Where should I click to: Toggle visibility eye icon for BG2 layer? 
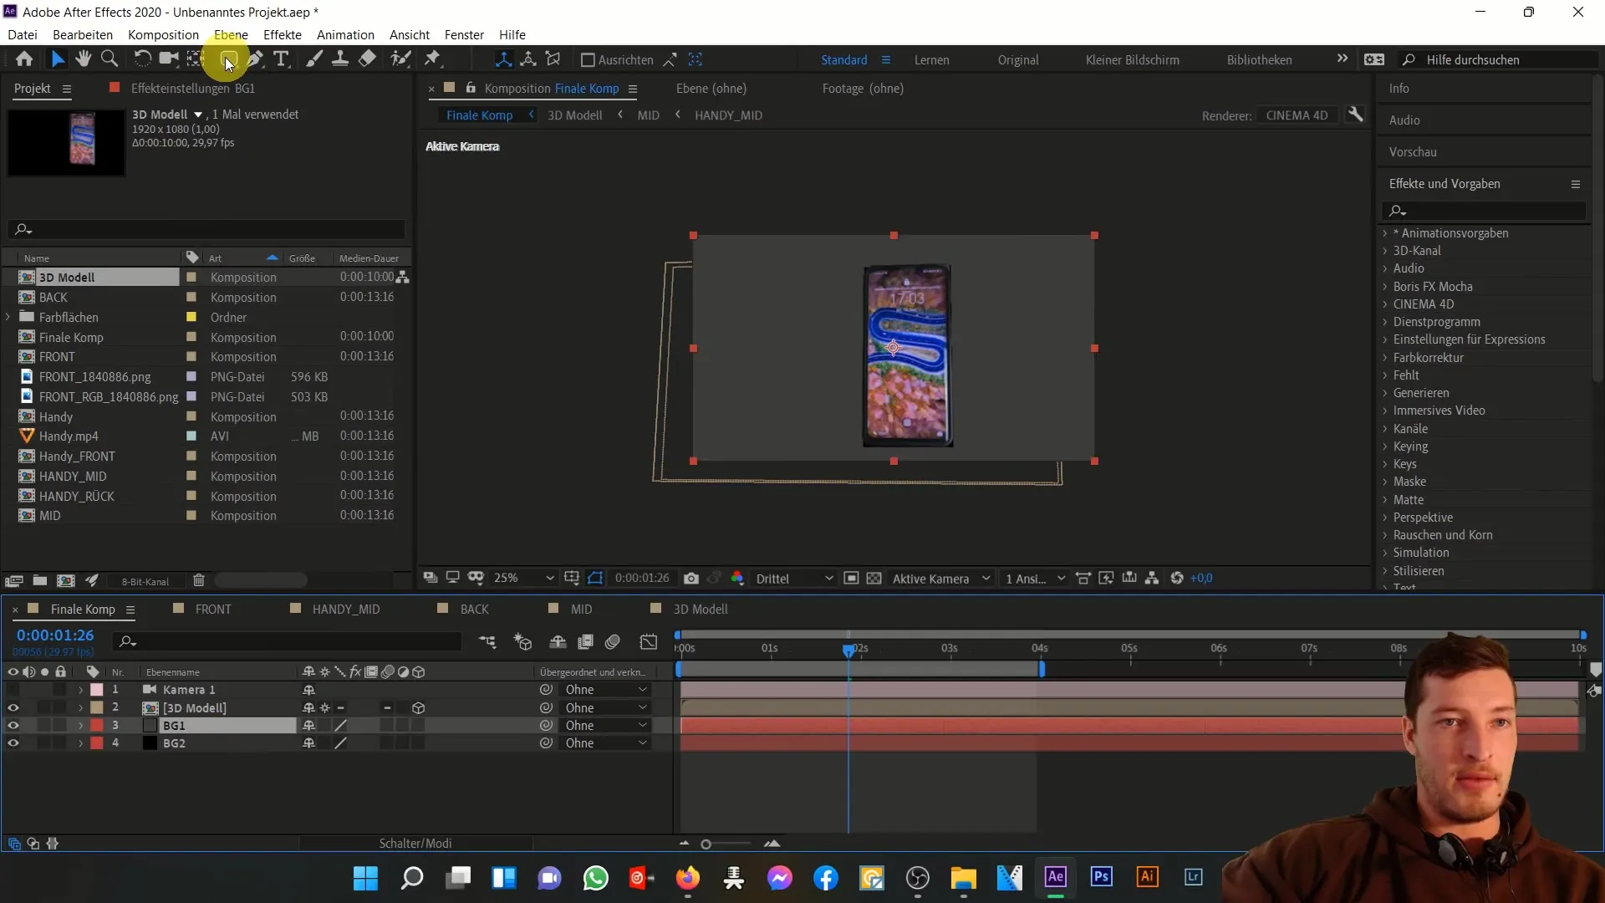point(13,743)
